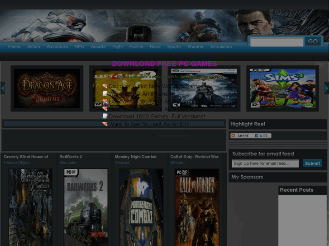Viewport: 329px width, 246px height.
Task: Open Gravely Silent House of post title
Action: (x=26, y=157)
